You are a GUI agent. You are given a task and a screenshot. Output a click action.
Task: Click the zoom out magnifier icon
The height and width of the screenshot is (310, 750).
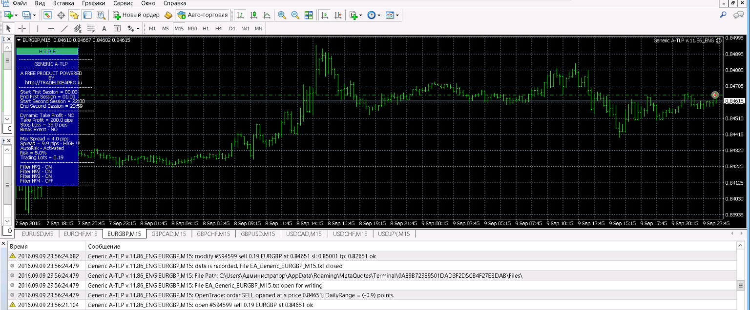(295, 15)
